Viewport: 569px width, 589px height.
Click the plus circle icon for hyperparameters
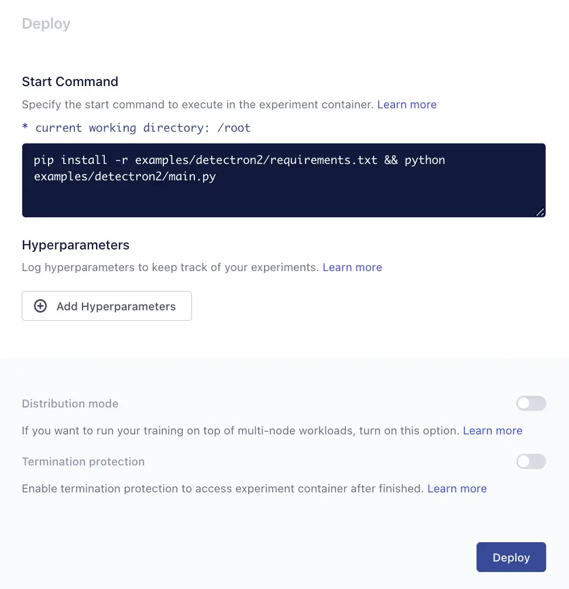click(x=40, y=306)
